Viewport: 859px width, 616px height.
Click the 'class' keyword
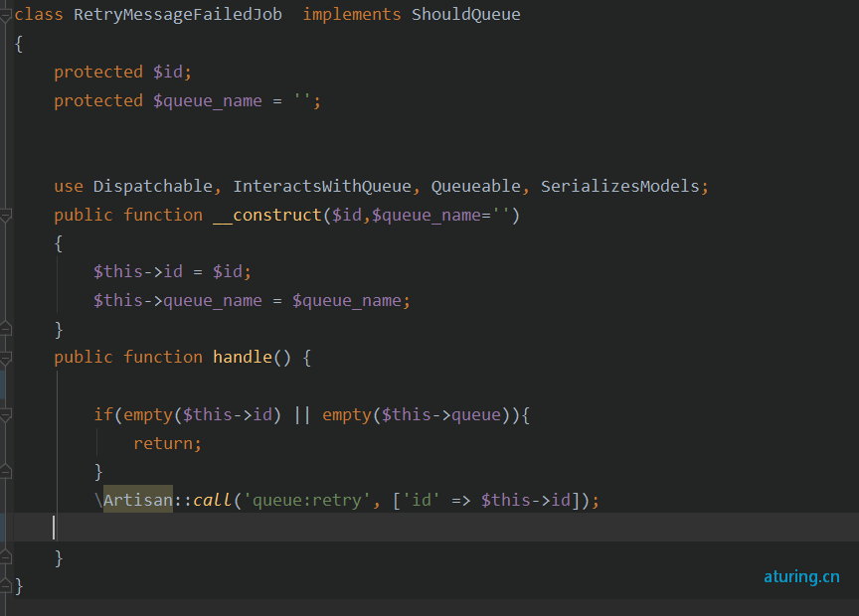(x=39, y=14)
